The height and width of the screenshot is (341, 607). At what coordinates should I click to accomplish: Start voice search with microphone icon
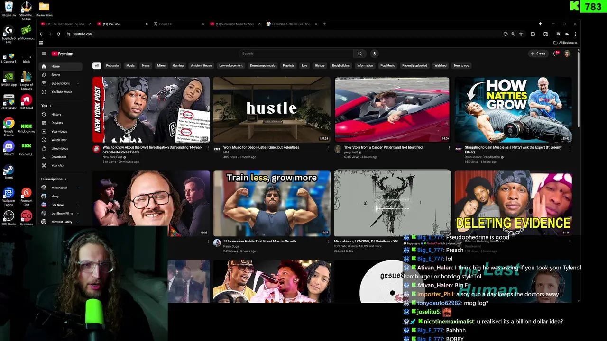pyautogui.click(x=374, y=54)
